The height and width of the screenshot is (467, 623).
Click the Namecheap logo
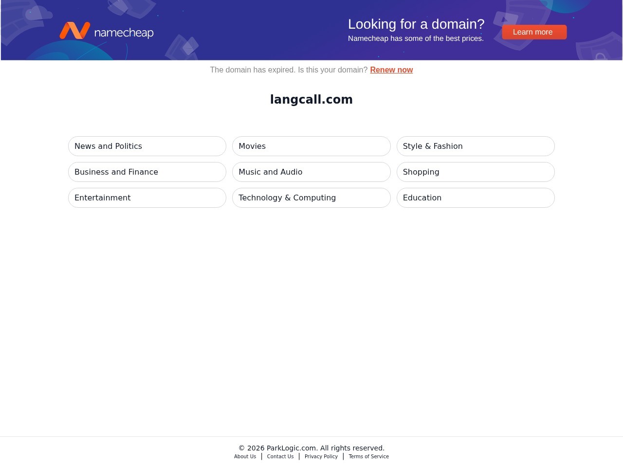point(106,31)
